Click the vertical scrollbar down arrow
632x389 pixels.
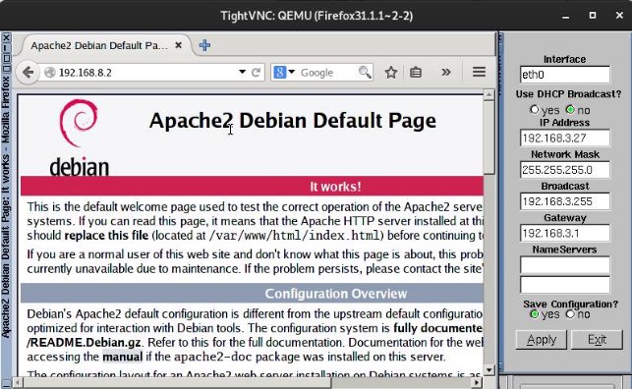pos(488,370)
